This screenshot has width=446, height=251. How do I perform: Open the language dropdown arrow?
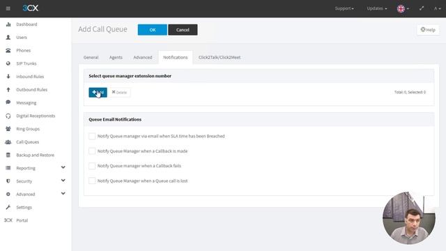pos(408,9)
